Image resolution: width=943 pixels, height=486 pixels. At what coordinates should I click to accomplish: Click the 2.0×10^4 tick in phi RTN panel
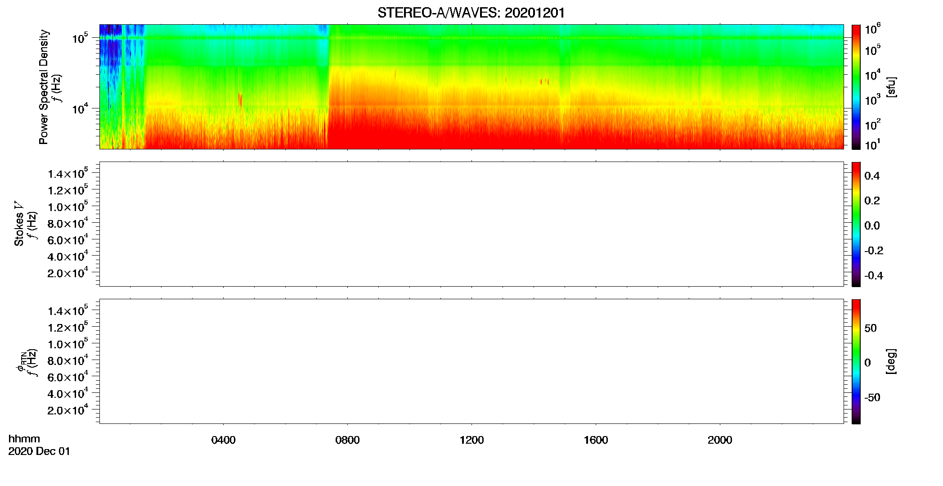[68, 409]
